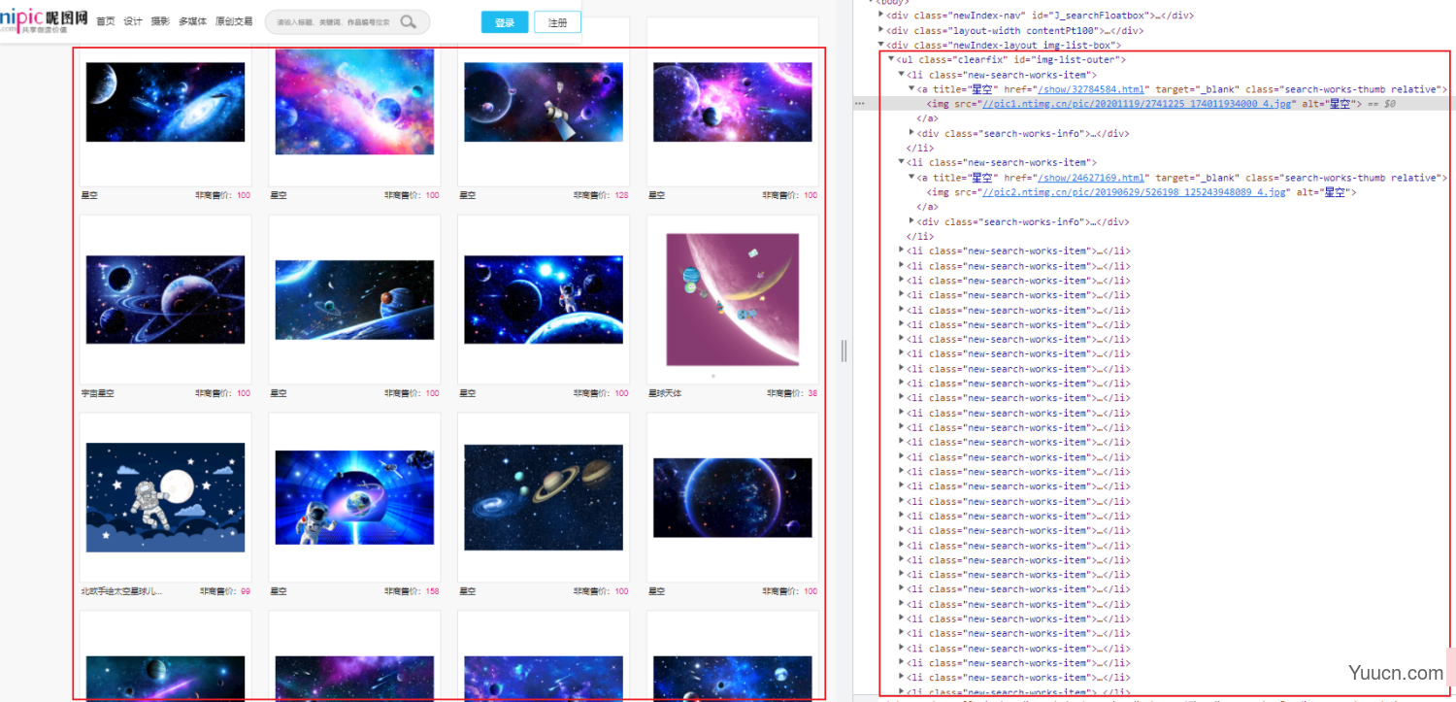Viewport: 1456px width, 702px height.
Task: Open the pic1.ntimg.cn image src link
Action: (1138, 104)
